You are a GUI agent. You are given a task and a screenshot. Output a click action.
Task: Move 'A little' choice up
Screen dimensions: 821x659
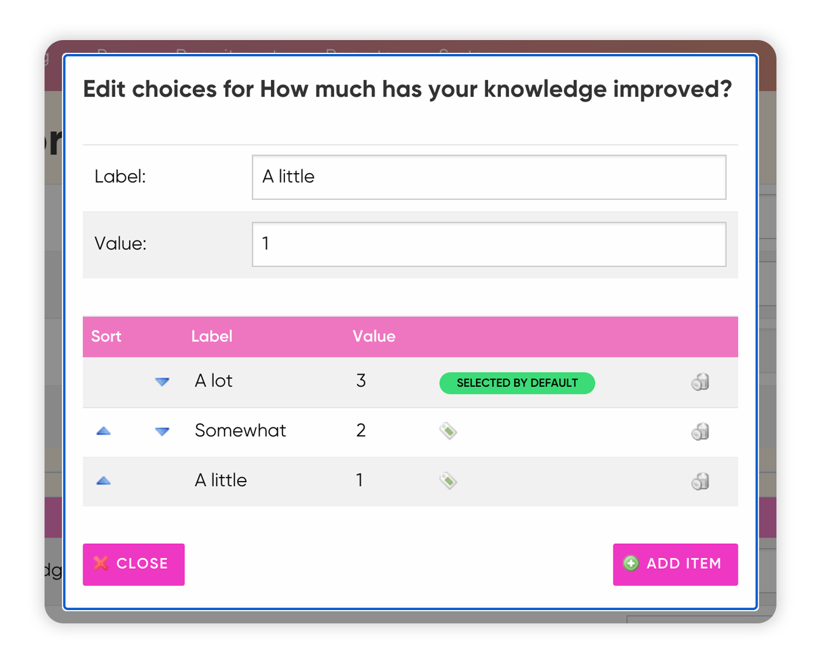pos(104,481)
